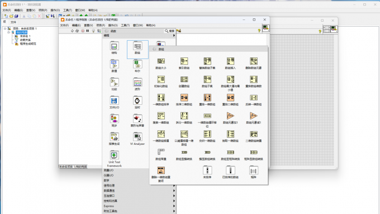Select Sort 1D Array (一维数组排序) function
Viewport: 380px width, 214px height.
[x=161, y=100]
